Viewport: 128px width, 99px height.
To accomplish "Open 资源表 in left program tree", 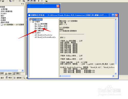I will 3,20.
